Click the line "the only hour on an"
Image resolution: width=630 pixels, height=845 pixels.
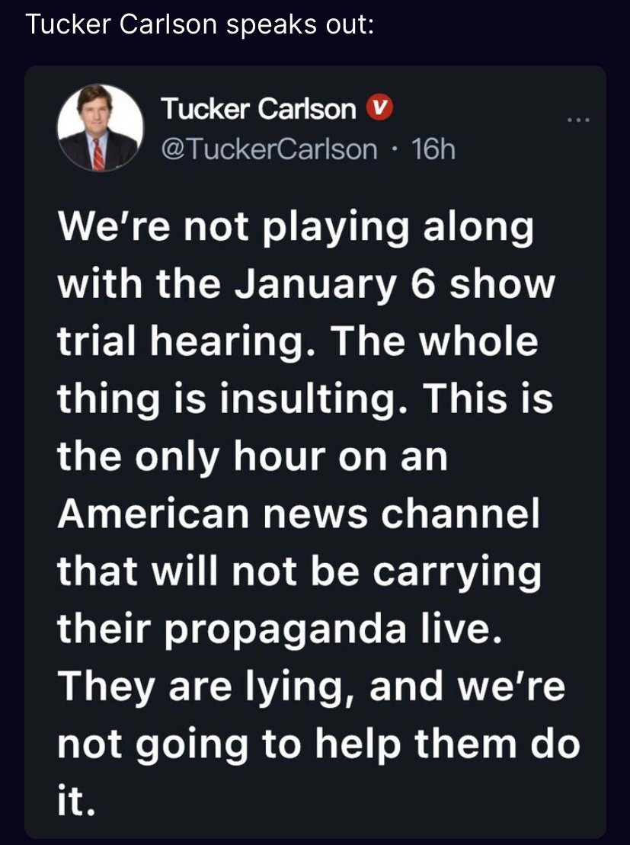point(252,456)
